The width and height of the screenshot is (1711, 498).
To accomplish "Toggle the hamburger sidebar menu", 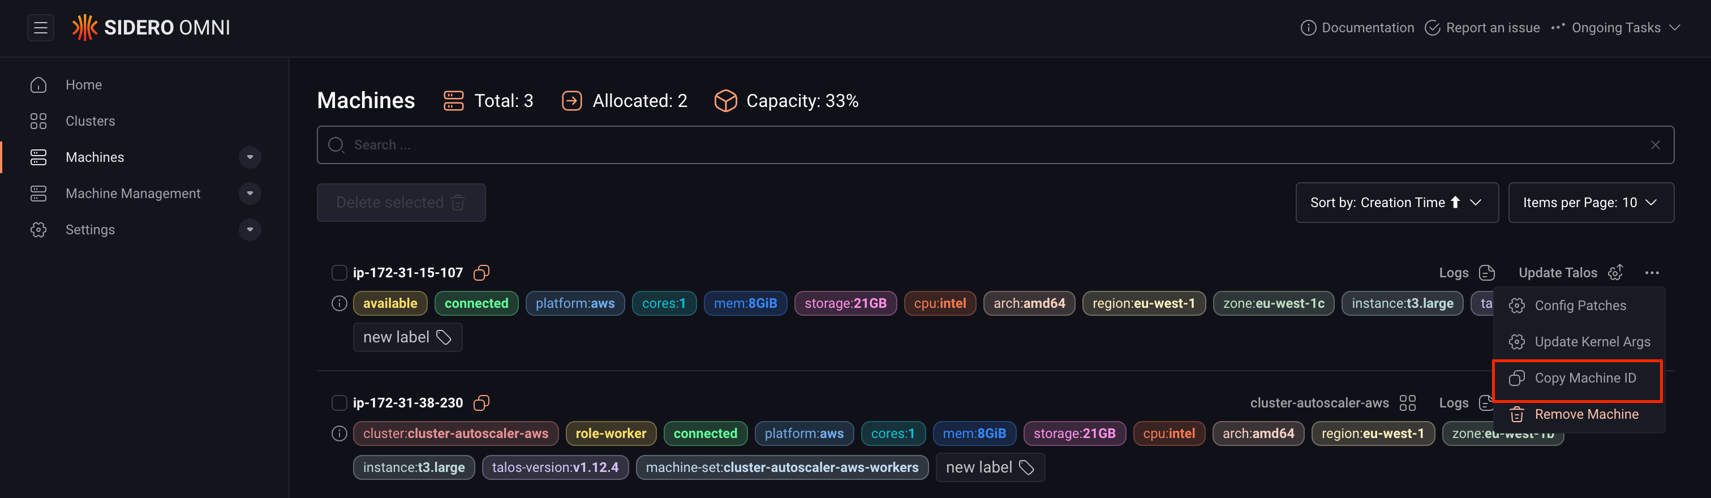I will pos(41,28).
